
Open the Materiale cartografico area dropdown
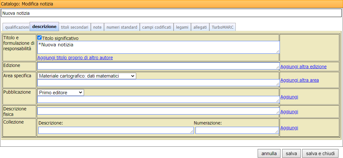86,76
